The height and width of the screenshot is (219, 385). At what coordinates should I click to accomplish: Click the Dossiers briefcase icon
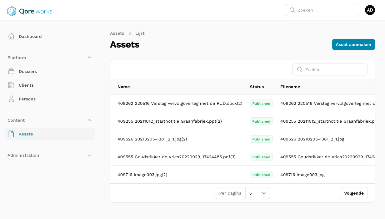click(x=11, y=71)
